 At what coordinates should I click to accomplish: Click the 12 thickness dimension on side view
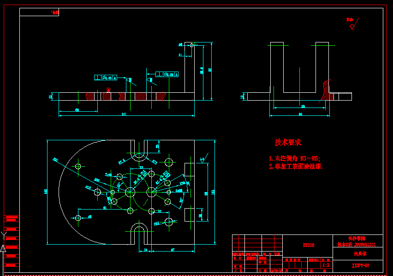point(242,96)
